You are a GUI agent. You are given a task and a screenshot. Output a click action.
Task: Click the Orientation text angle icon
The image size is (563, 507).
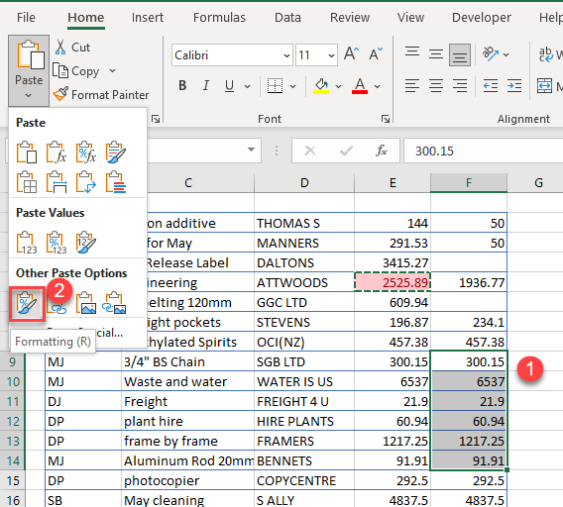[491, 54]
